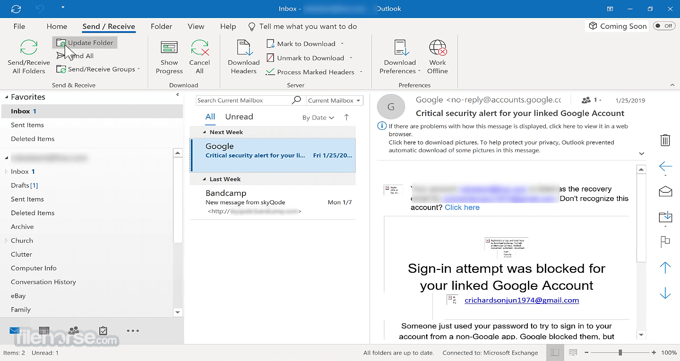Click Cancel All download icon
680x361 pixels.
point(200,48)
